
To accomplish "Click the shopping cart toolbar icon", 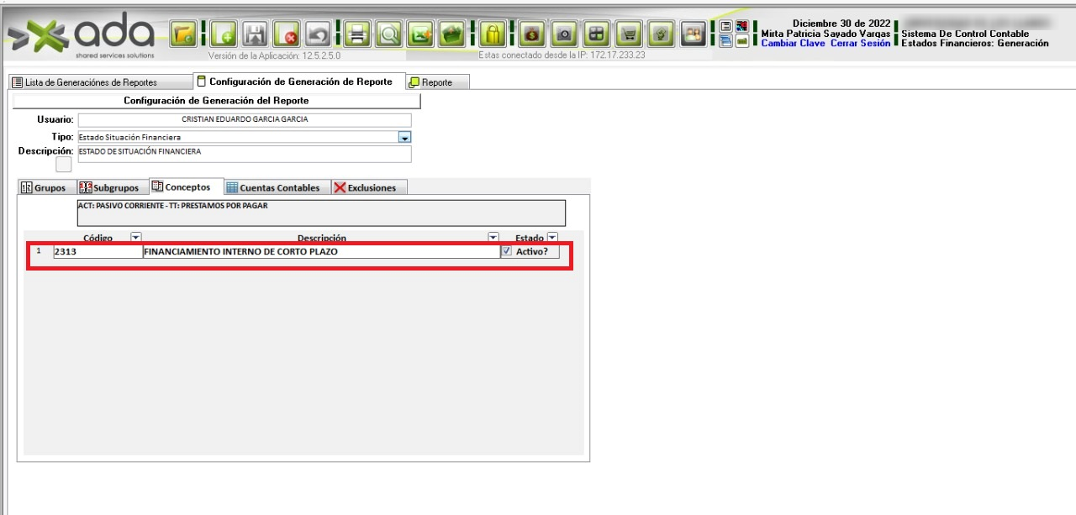I will click(630, 34).
